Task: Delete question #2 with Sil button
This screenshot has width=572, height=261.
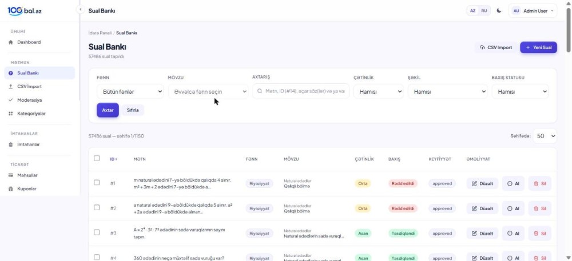Action: click(x=539, y=208)
